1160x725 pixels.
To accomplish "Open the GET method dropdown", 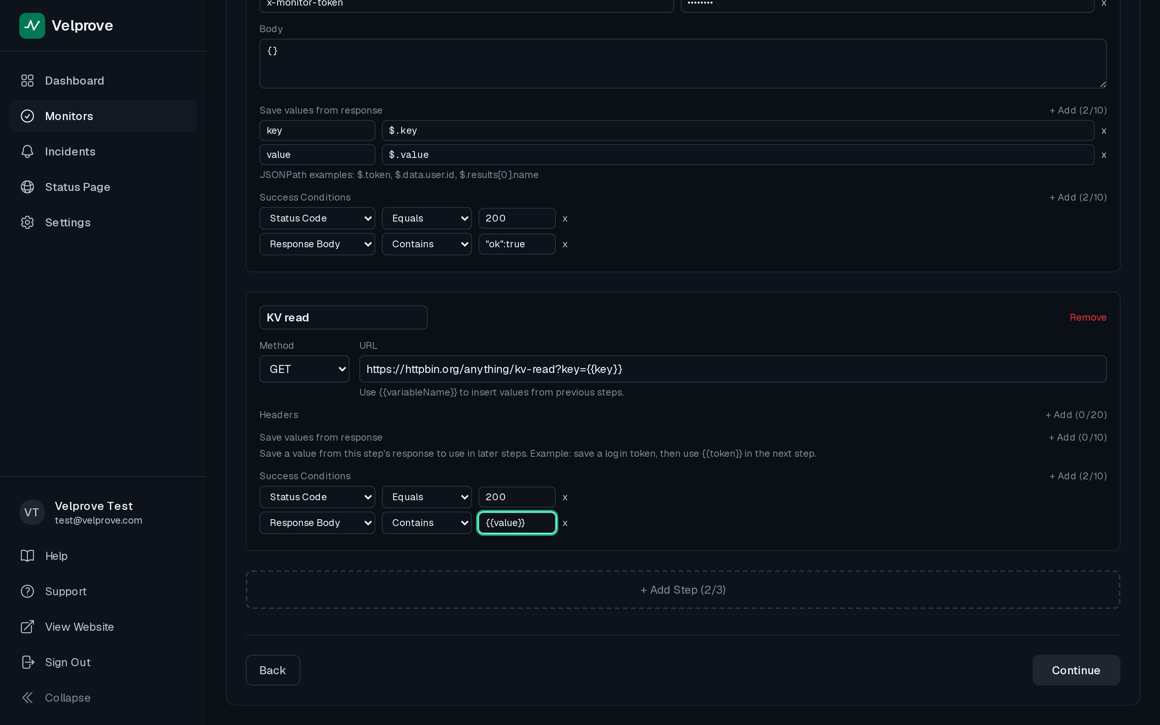I will (304, 369).
